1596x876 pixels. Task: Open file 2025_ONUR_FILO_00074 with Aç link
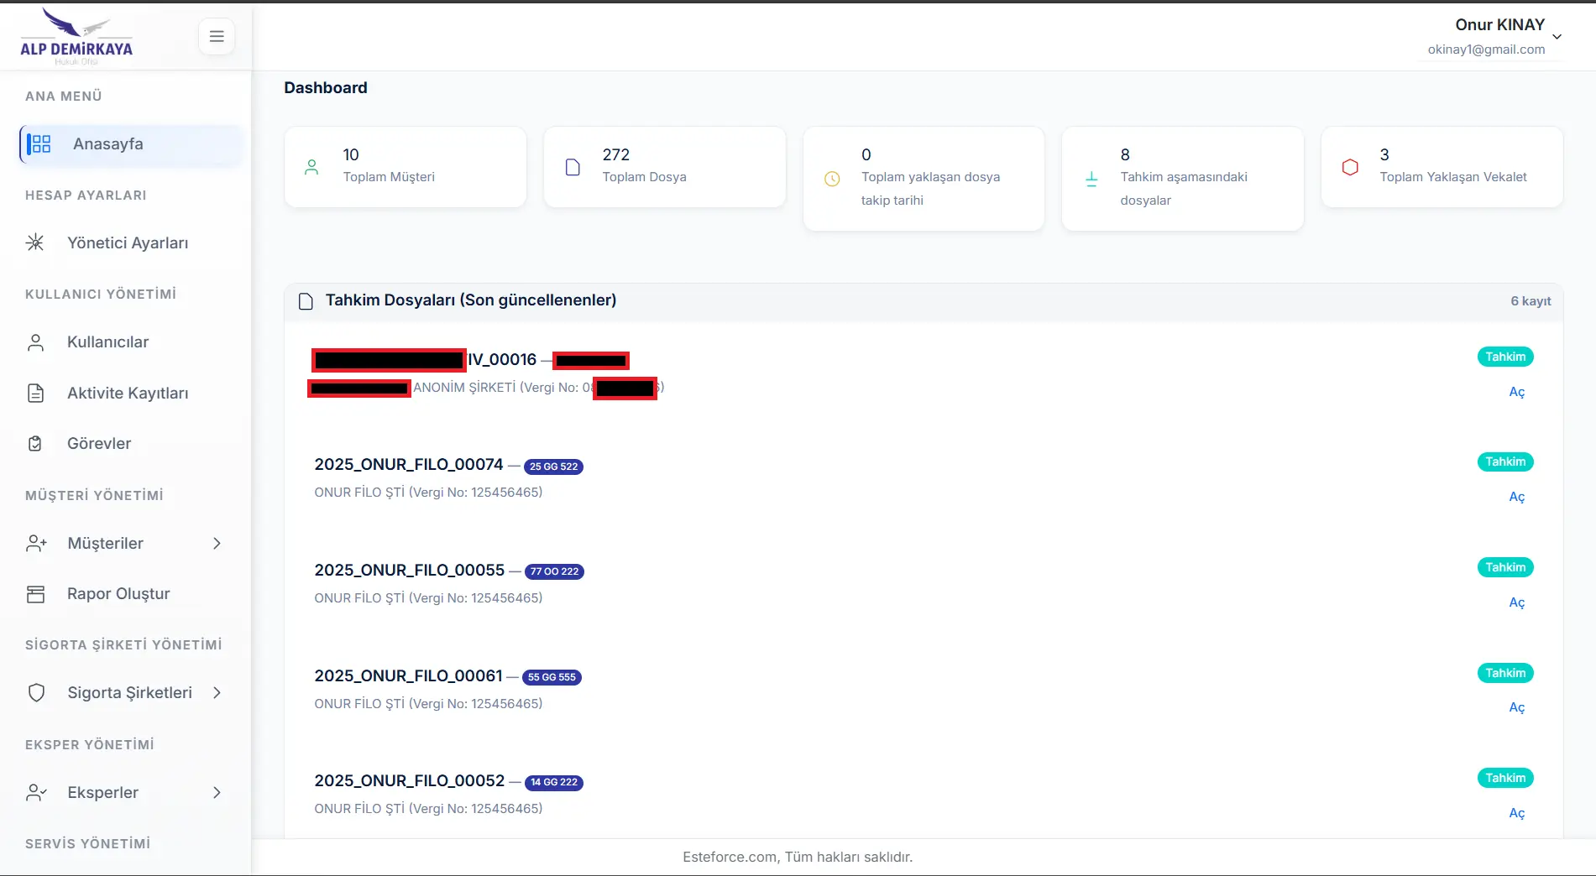1516,497
